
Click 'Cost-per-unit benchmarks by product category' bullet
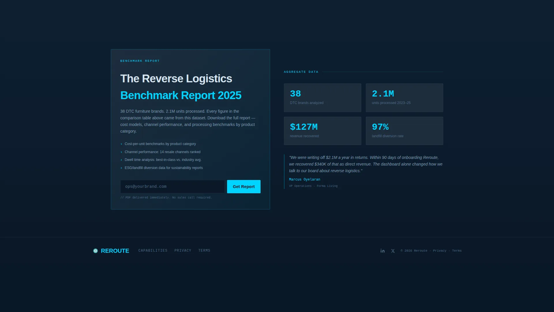coord(160,144)
